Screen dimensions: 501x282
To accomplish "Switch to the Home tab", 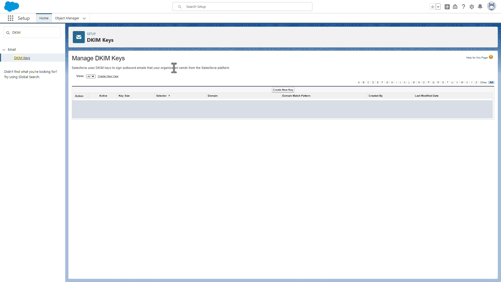I will 44,18.
